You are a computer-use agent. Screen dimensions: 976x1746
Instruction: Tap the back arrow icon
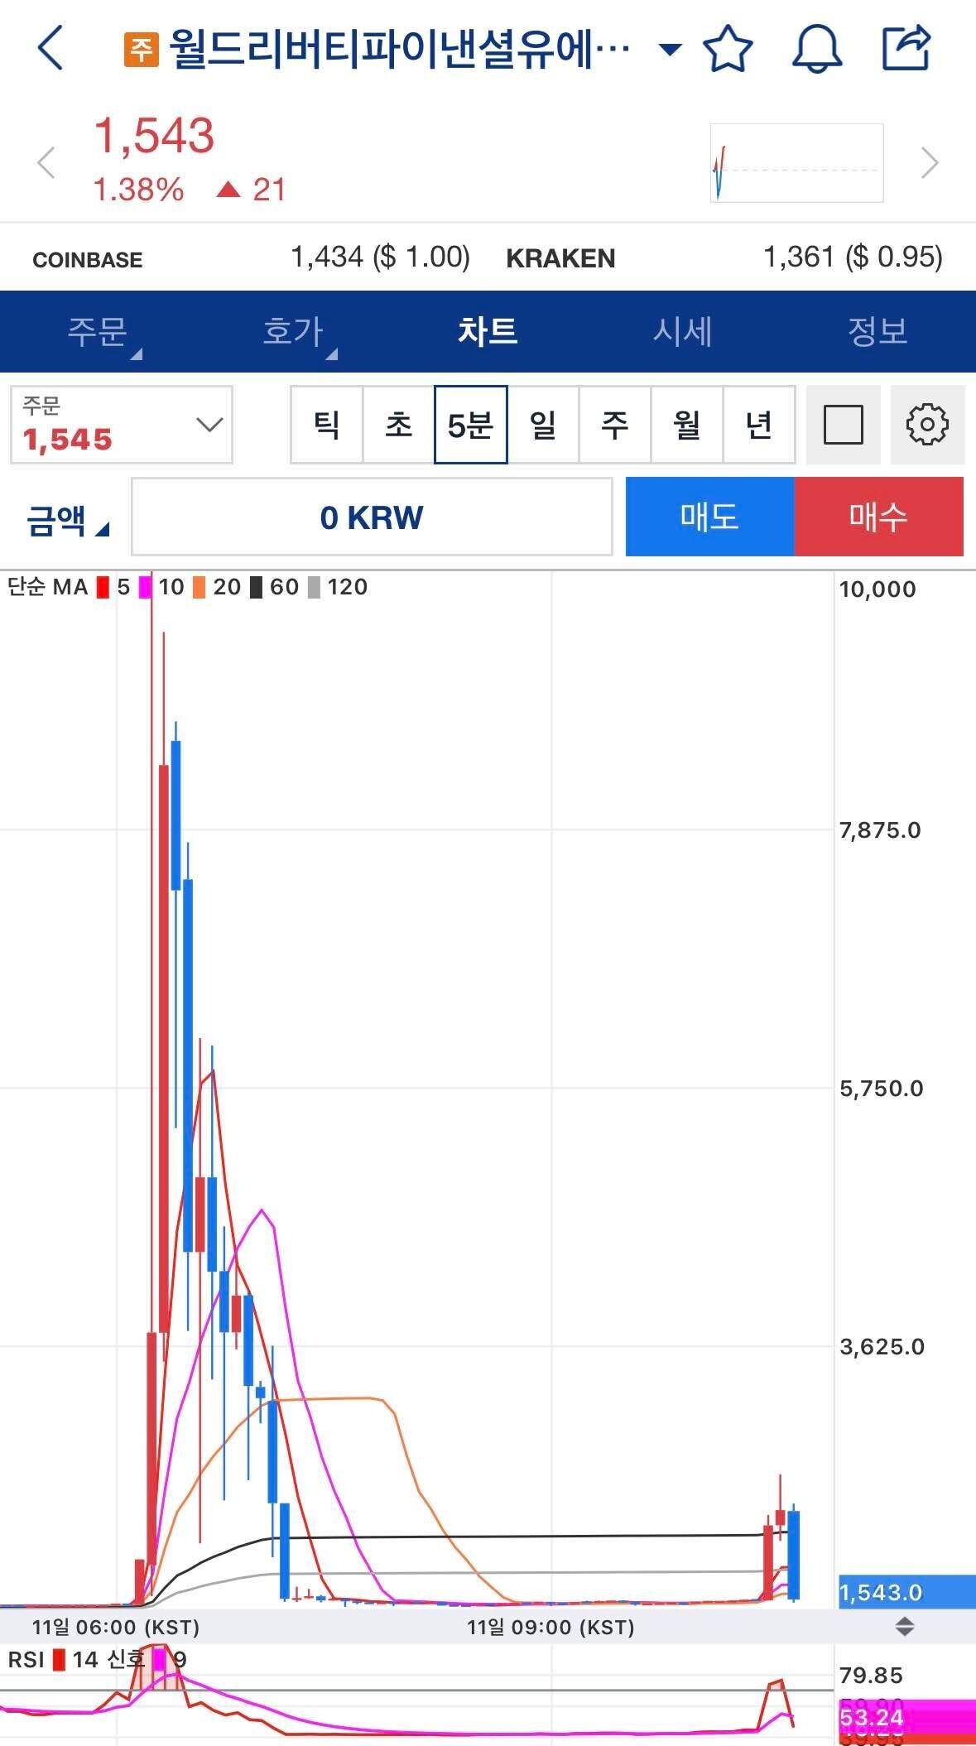point(51,48)
